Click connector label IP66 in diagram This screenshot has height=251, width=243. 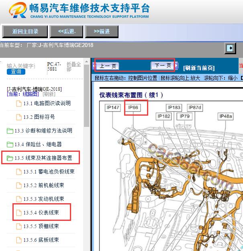tap(133, 108)
